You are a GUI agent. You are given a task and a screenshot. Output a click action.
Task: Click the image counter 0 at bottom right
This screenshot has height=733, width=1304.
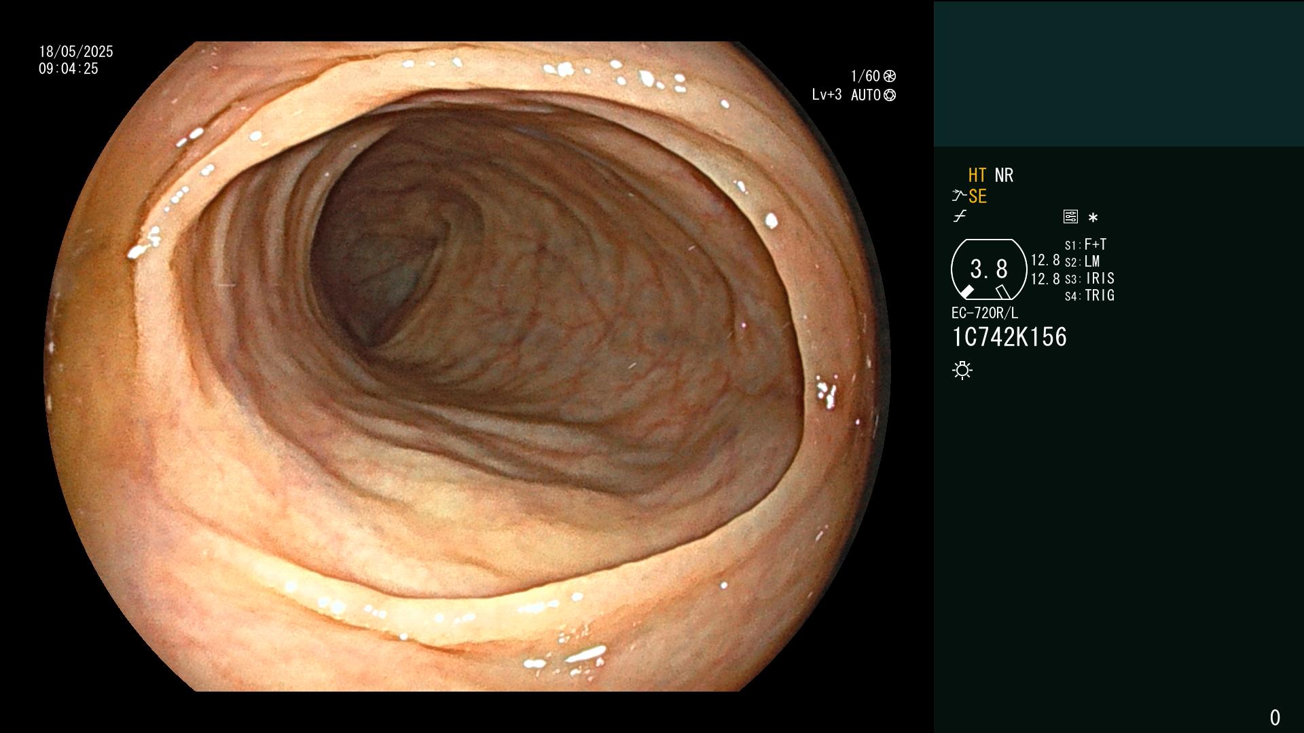click(1275, 717)
